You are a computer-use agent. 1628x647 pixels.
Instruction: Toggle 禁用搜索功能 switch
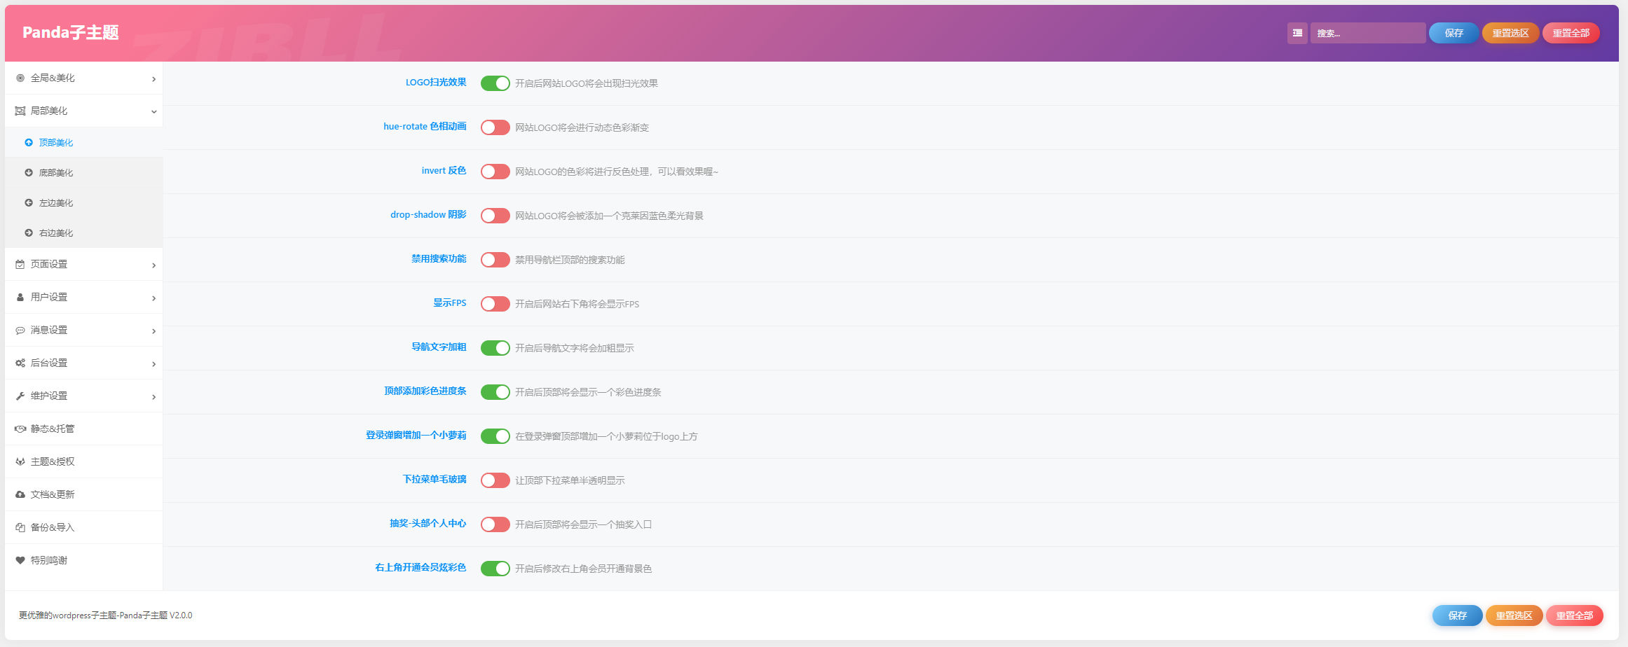pyautogui.click(x=495, y=260)
